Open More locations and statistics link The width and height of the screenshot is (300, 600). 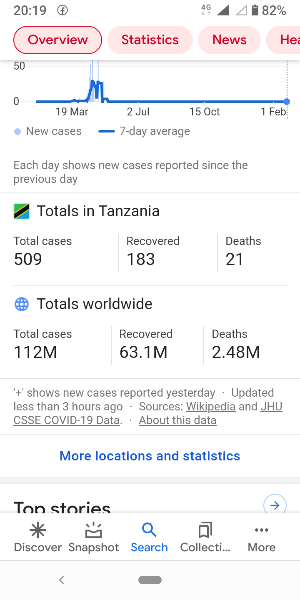[150, 456]
